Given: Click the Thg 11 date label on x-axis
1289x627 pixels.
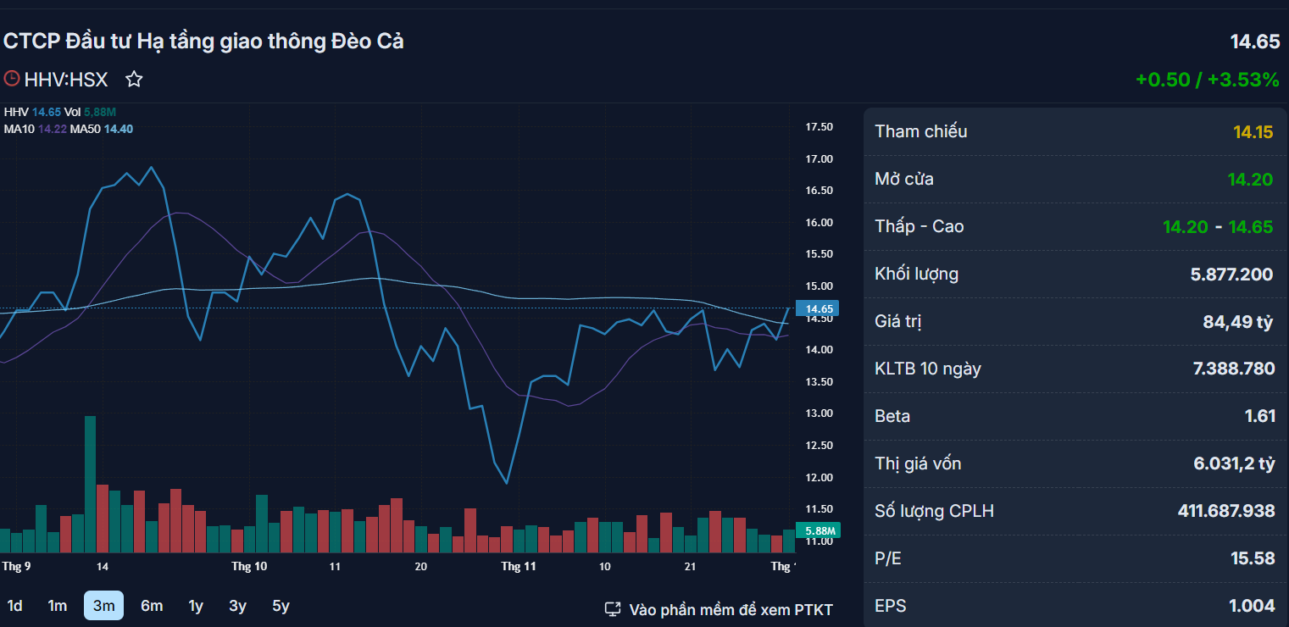Looking at the screenshot, I should point(519,566).
